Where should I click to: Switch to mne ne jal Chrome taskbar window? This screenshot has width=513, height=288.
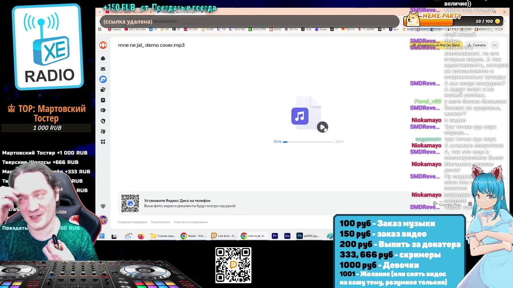click(x=254, y=236)
